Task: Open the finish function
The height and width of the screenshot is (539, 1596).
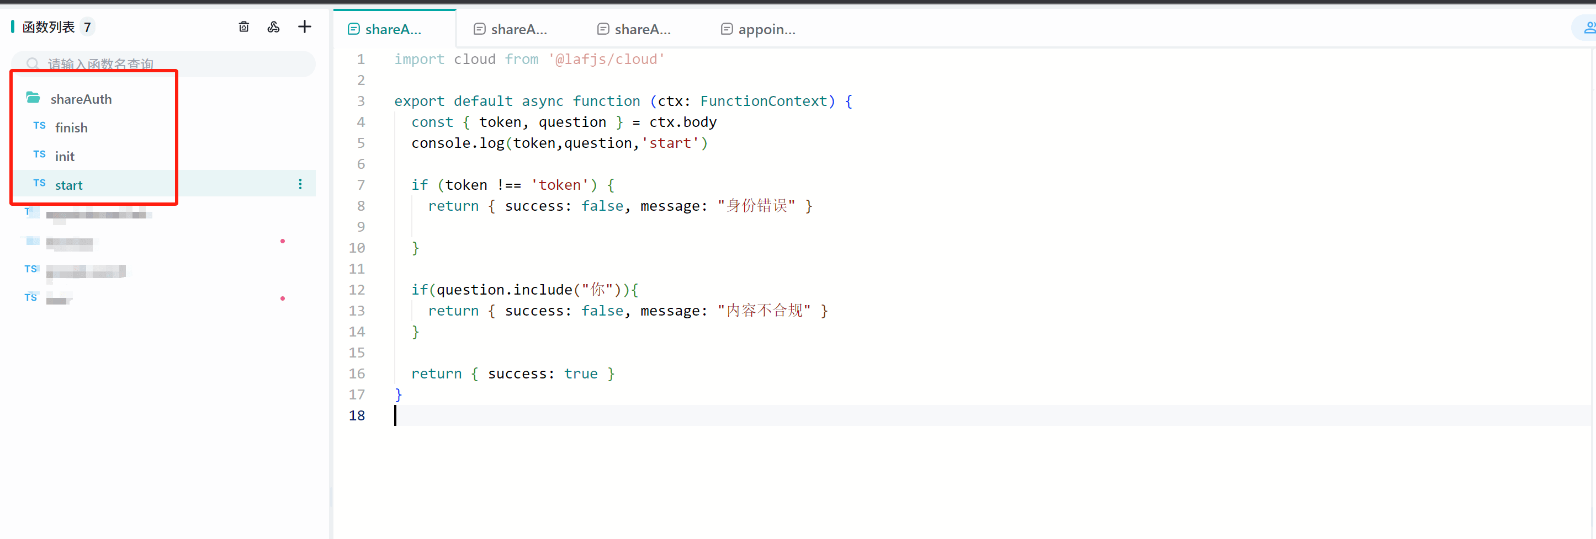Action: pyautogui.click(x=71, y=128)
